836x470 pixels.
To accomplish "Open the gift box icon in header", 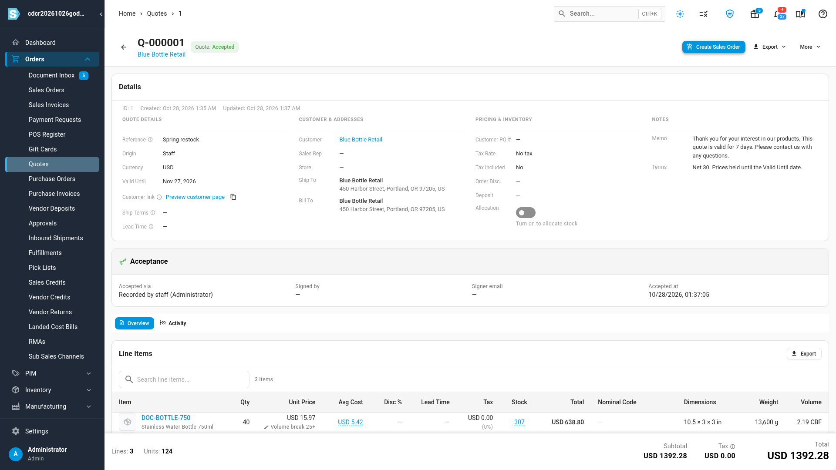I will [x=755, y=14].
